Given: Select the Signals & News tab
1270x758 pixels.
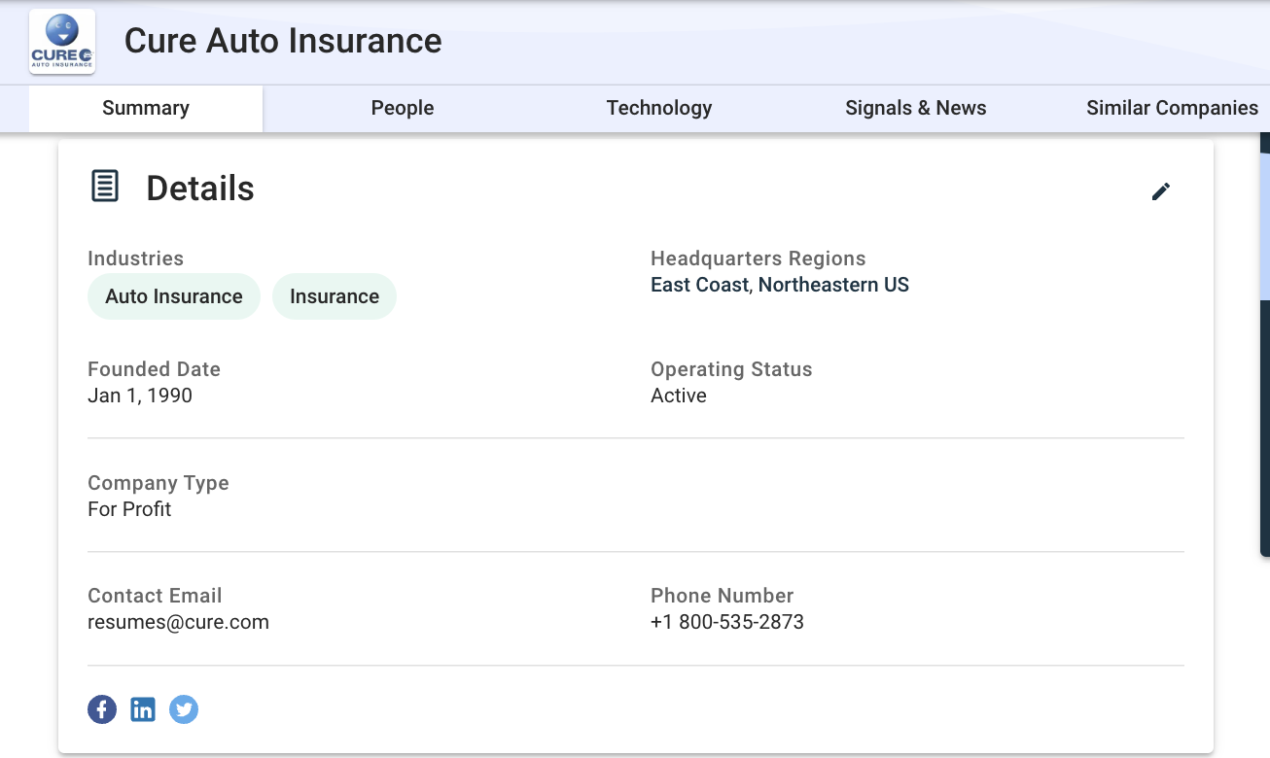Looking at the screenshot, I should click(915, 108).
